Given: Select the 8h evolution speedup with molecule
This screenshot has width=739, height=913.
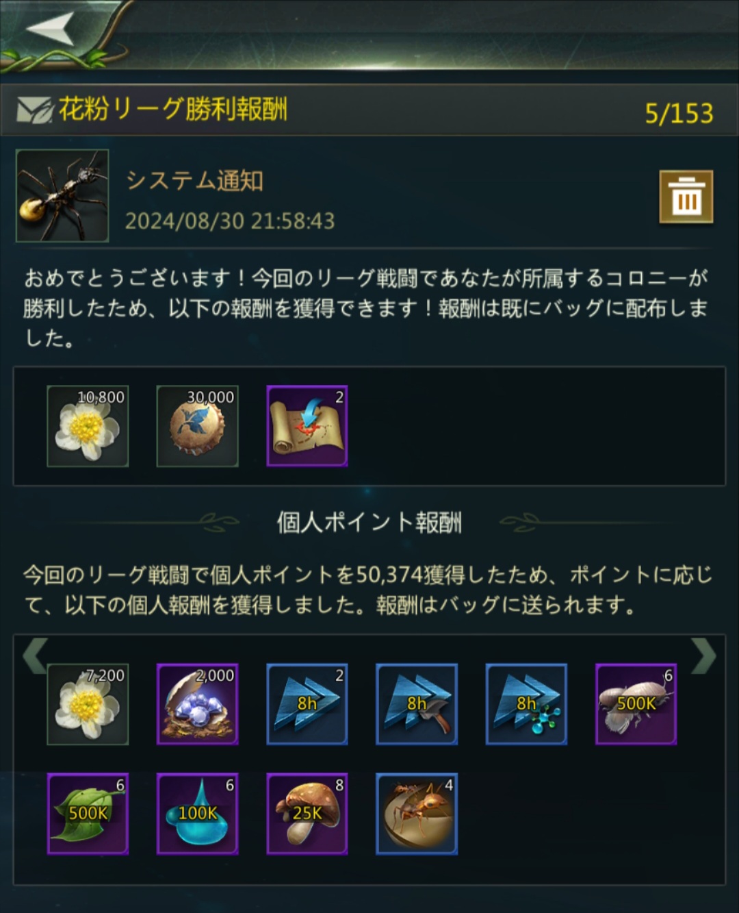Looking at the screenshot, I should click(526, 704).
